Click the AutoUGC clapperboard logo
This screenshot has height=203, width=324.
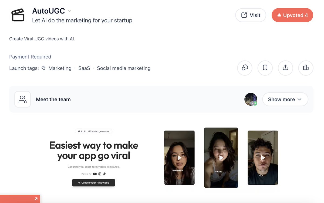[18, 15]
